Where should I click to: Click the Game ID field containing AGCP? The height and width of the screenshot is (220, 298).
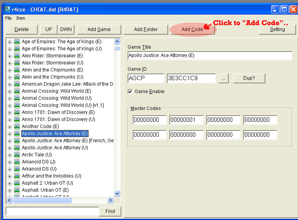(146, 78)
